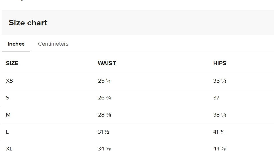This screenshot has height=161, width=274.
Task: Click the XS waist value 25 ¼
Action: [x=104, y=81]
